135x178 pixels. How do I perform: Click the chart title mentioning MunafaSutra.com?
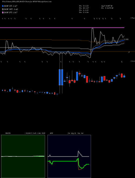point(27,2)
